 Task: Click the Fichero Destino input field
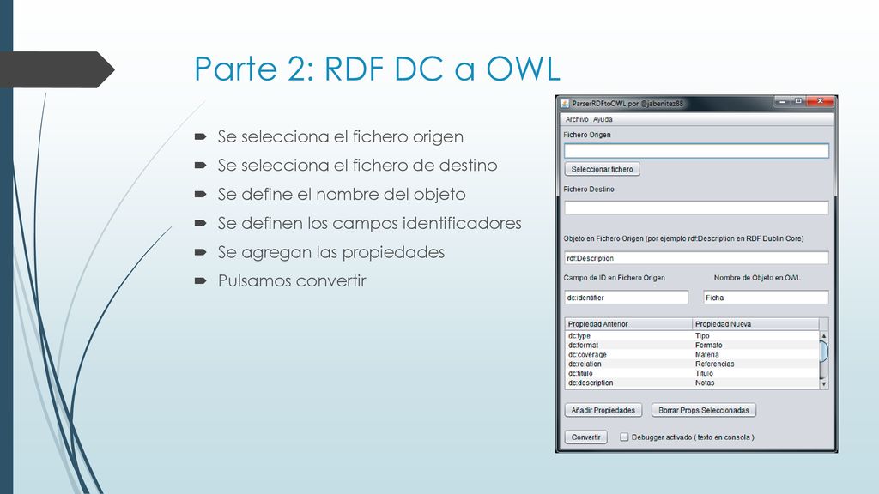coord(696,208)
